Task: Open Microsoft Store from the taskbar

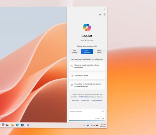Action: click(x=22, y=125)
